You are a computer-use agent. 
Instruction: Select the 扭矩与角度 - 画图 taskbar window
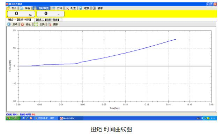[x=46, y=118]
